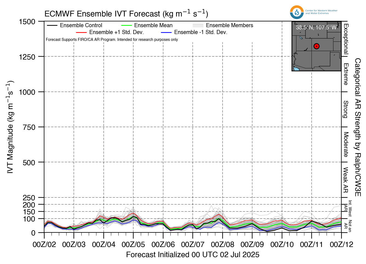Click the 00Z/11 time axis label
This screenshot has width=366, height=264.
point(311,244)
